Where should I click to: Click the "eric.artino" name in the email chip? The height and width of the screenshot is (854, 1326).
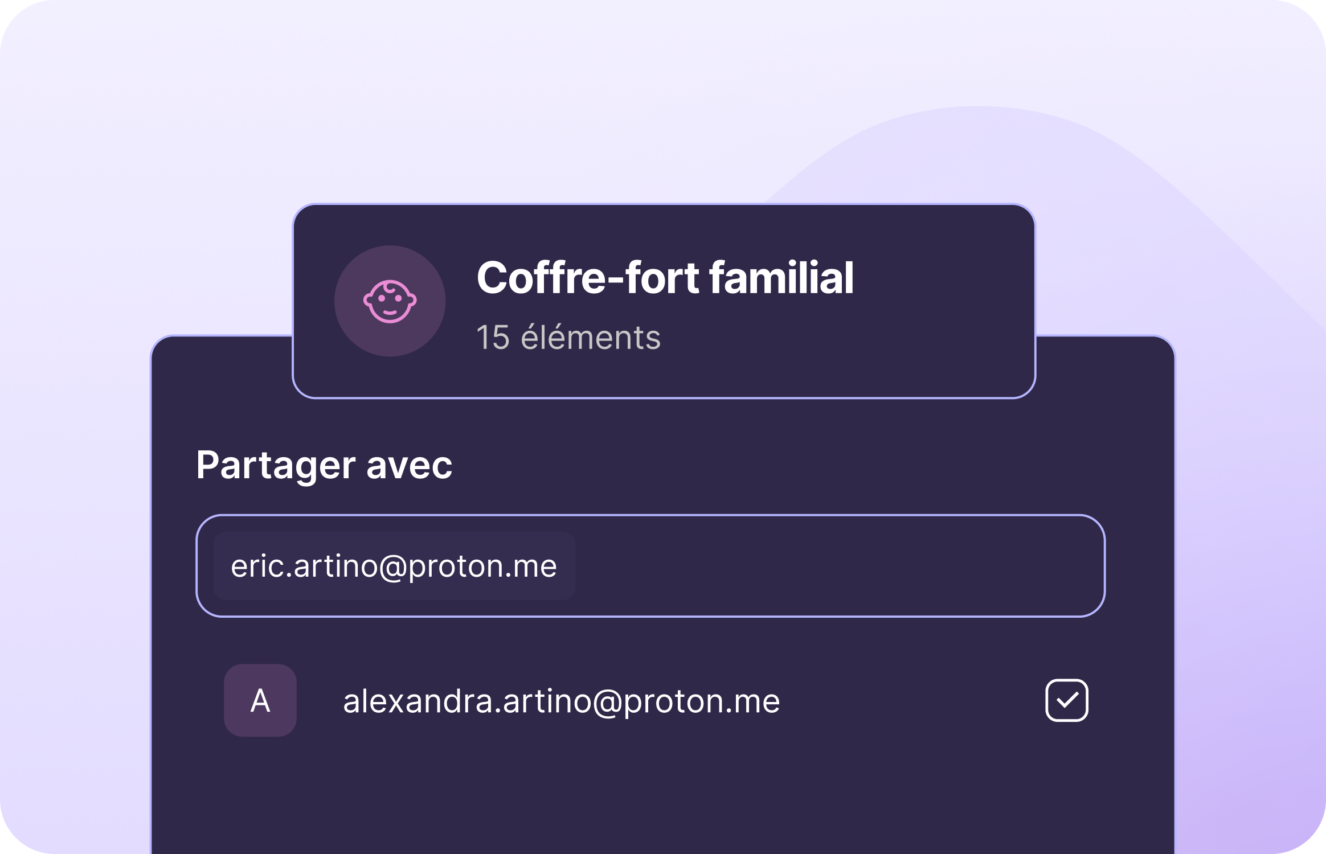tap(304, 566)
